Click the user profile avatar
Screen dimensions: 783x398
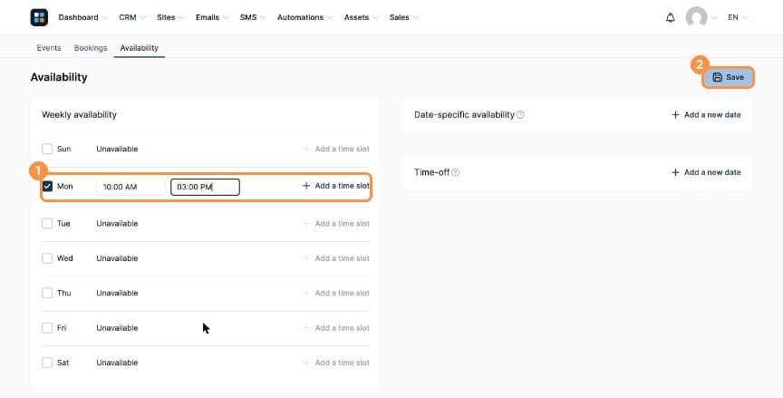point(696,17)
